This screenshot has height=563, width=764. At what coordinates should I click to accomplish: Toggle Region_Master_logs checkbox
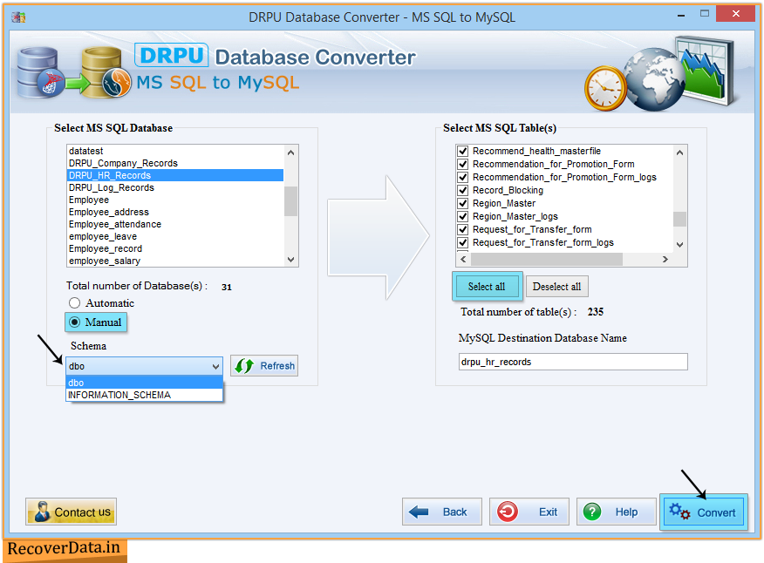point(463,216)
